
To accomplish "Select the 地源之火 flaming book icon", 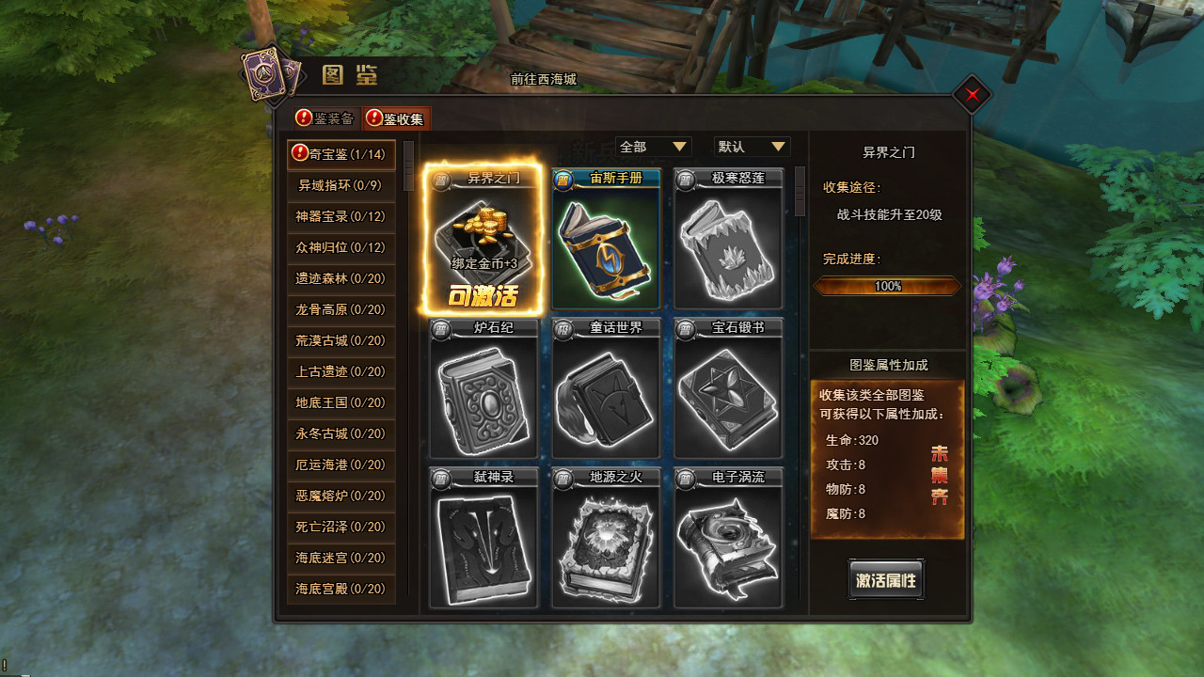I will pyautogui.click(x=606, y=538).
